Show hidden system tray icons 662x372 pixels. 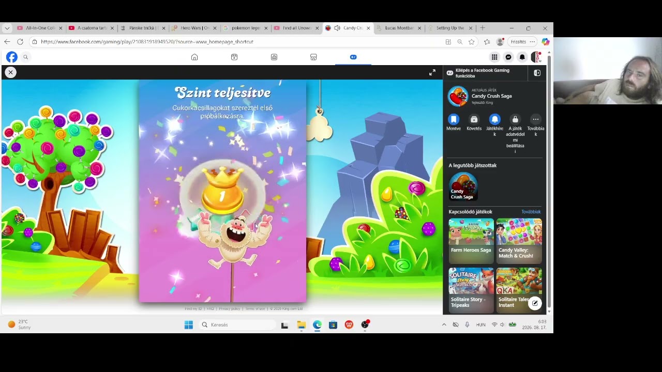tap(444, 325)
